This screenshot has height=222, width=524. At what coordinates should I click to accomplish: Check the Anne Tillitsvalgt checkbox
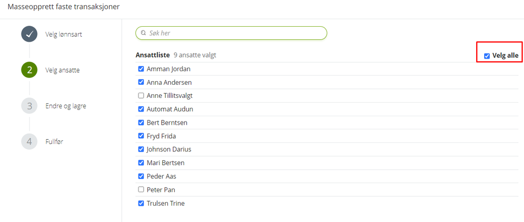[141, 96]
